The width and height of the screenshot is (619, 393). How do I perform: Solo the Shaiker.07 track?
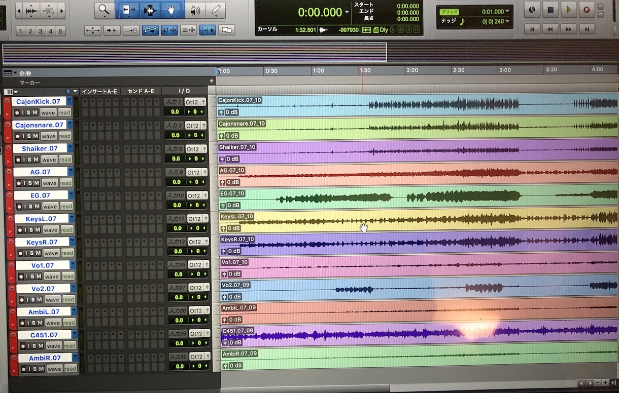[x=29, y=160]
